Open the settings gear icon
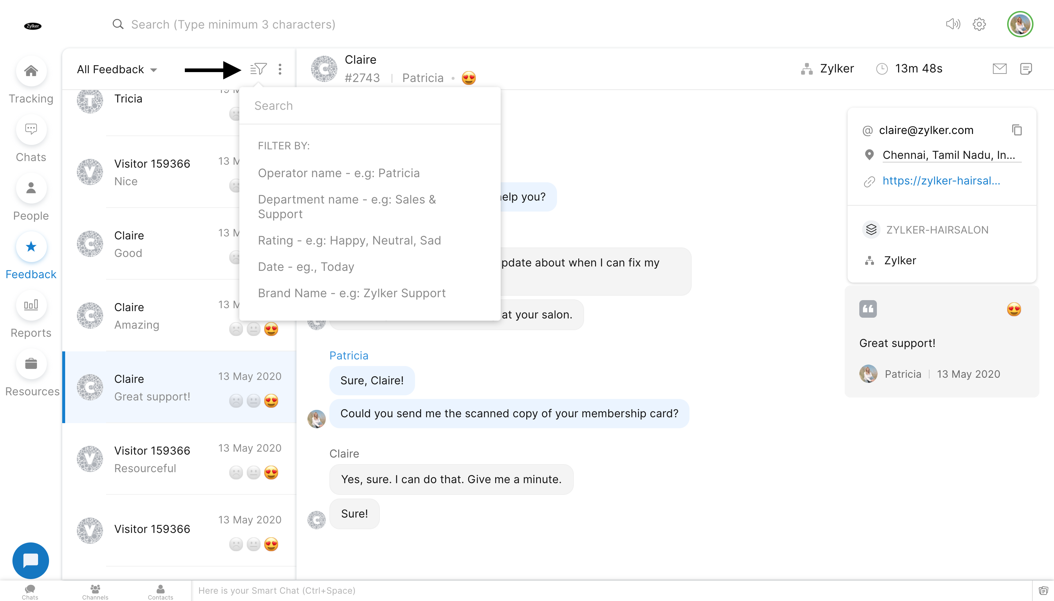 tap(979, 25)
